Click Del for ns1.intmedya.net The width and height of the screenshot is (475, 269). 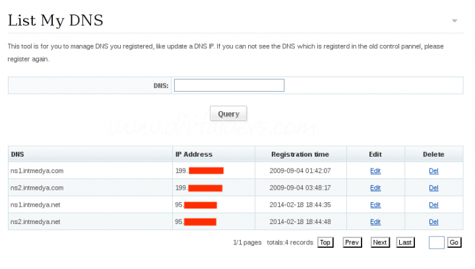[433, 205]
